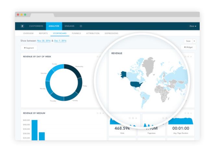214x152 pixels.
Task: Open the Funnels sub-tab
Action: click(76, 33)
